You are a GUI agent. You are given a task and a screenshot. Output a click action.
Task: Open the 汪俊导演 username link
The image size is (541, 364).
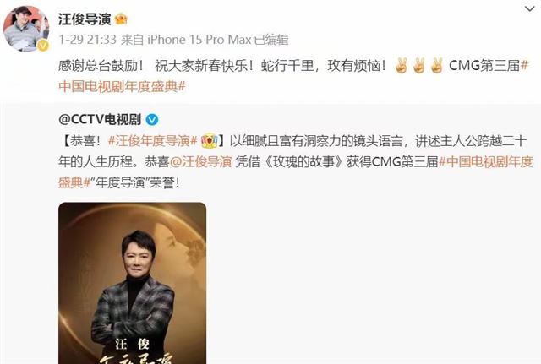(x=85, y=19)
